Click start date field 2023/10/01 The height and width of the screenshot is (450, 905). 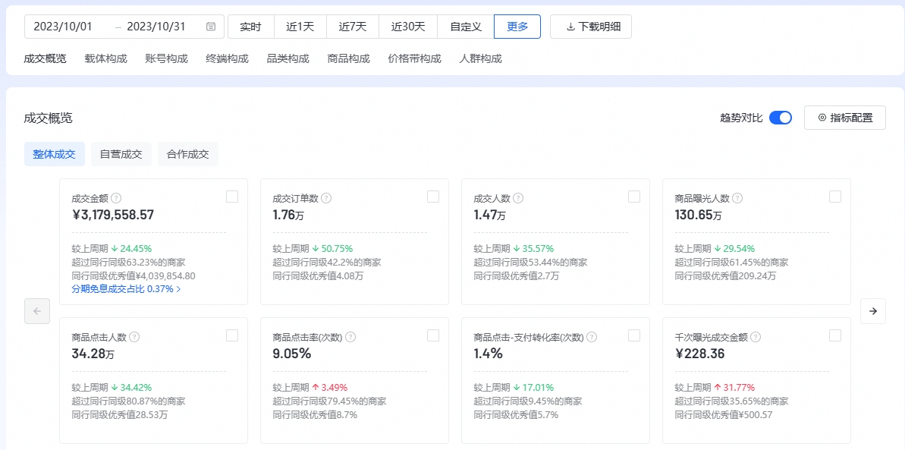pos(64,27)
